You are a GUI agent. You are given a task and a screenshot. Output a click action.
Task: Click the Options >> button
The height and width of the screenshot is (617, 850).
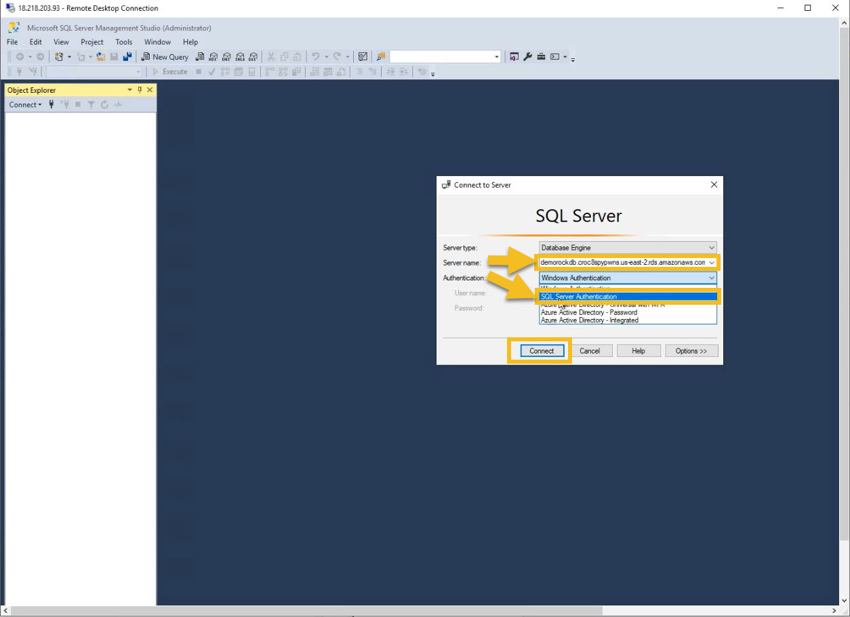click(691, 351)
